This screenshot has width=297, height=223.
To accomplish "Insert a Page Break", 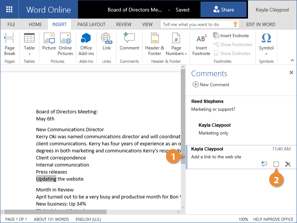I will (10, 44).
